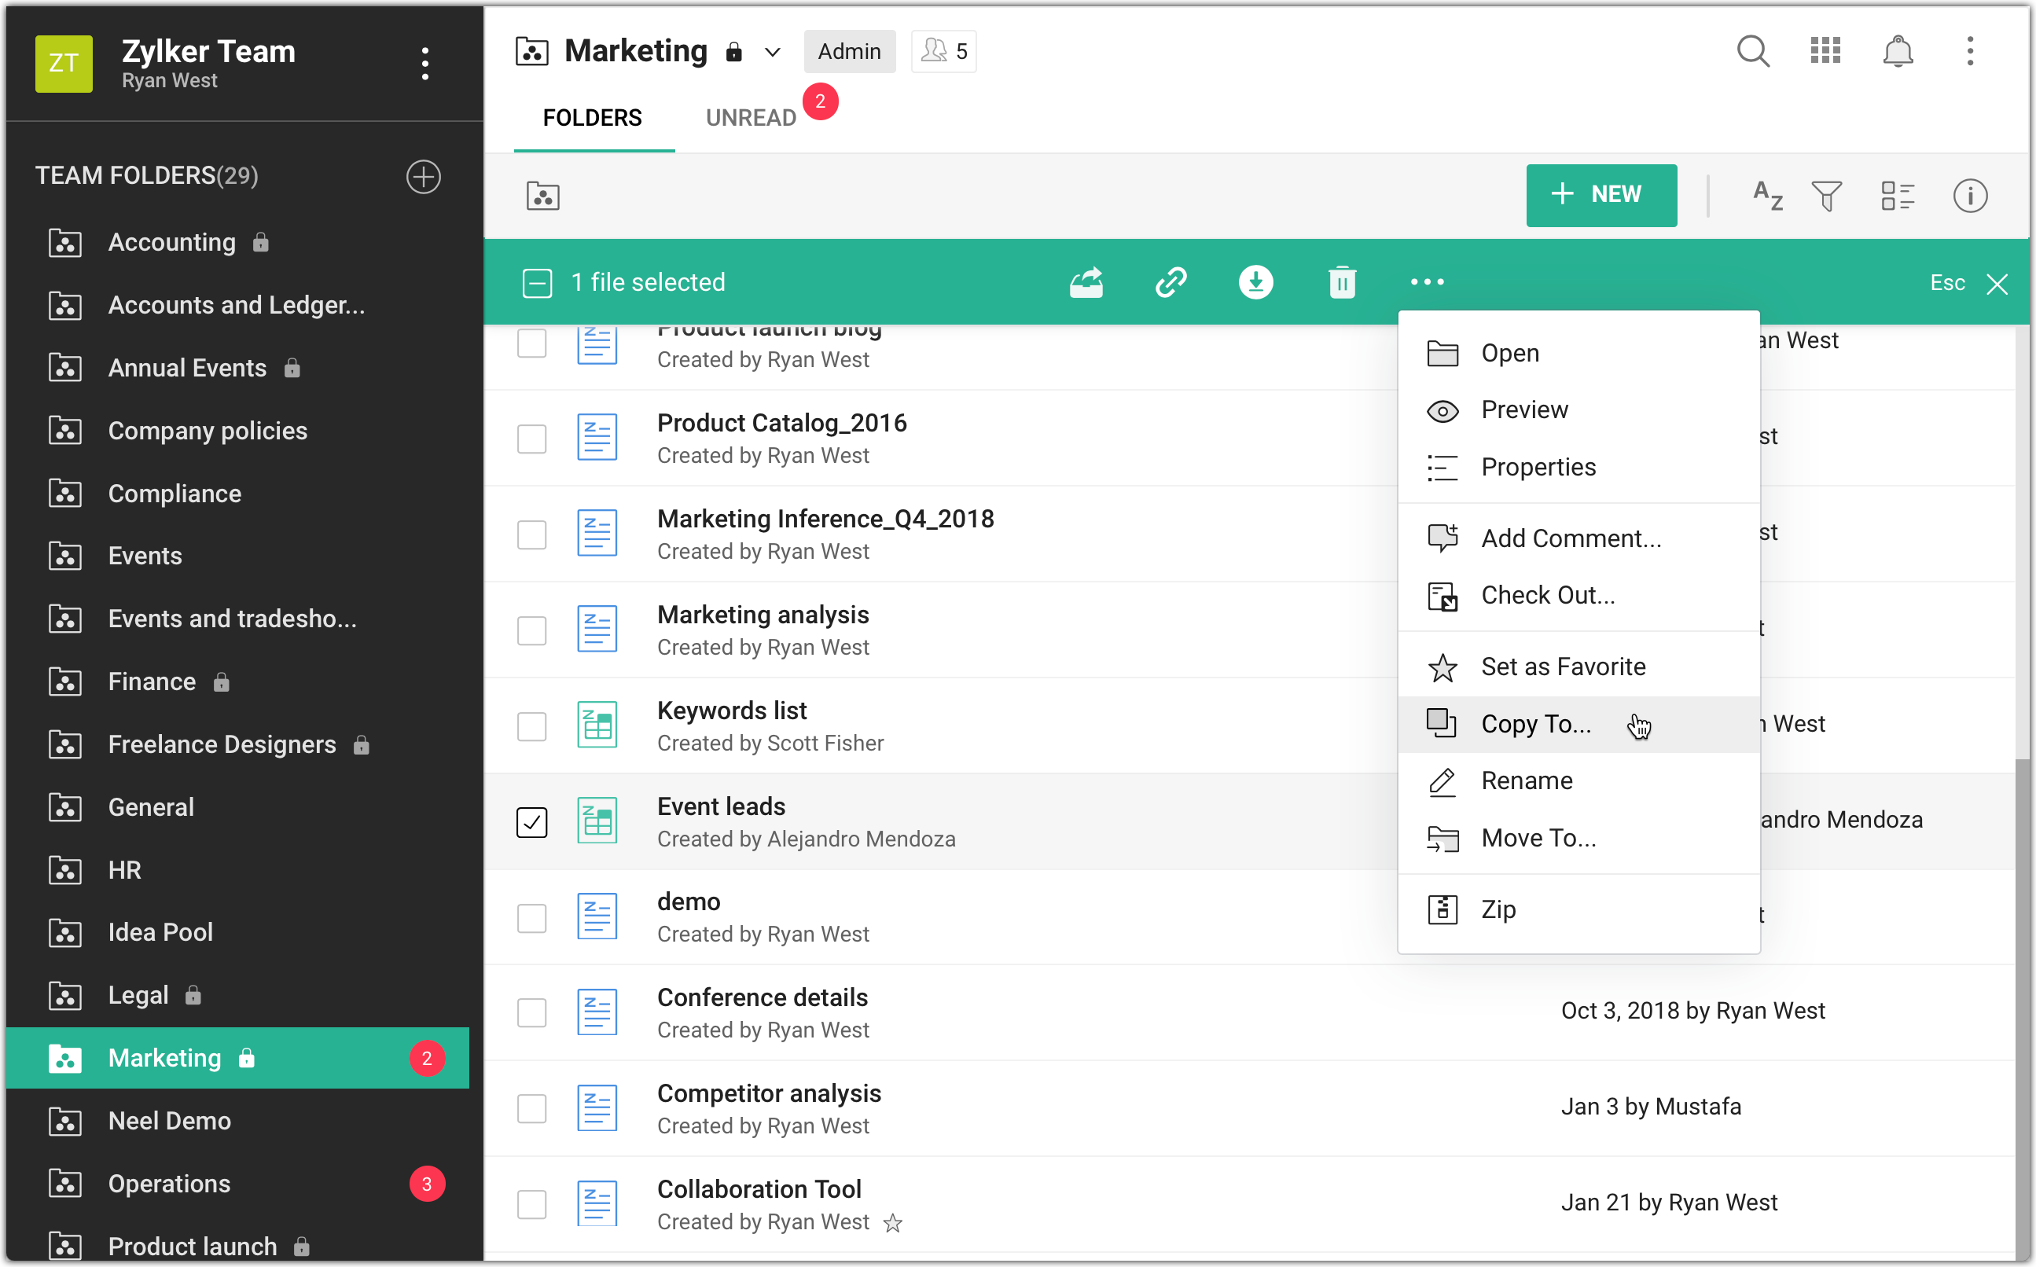Show the info details panel icon

pos(1969,196)
